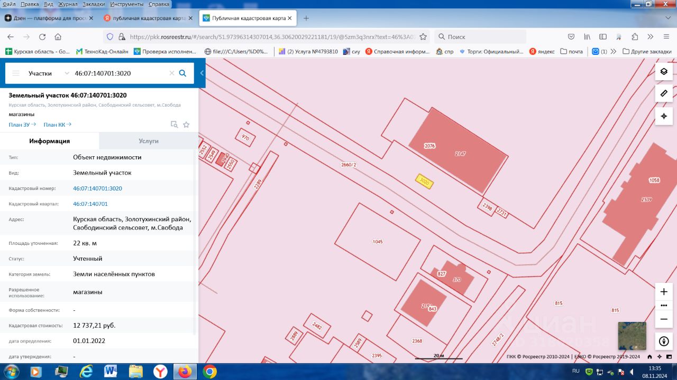
Task: Run the cadastral number search
Action: click(x=182, y=73)
